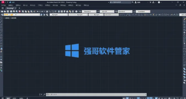Viewport: 186px width, 99px height.
Task: Select the Mirror modify tool
Action: tap(184, 24)
